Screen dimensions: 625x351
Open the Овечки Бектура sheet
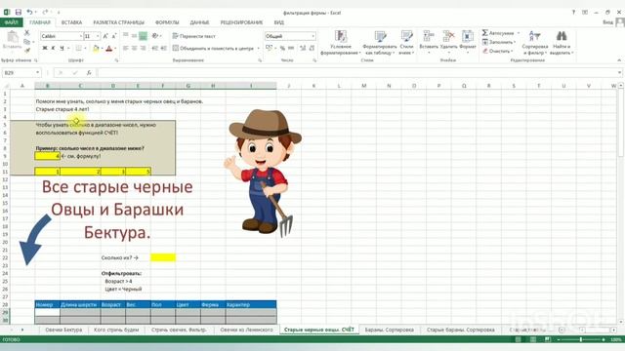63,330
